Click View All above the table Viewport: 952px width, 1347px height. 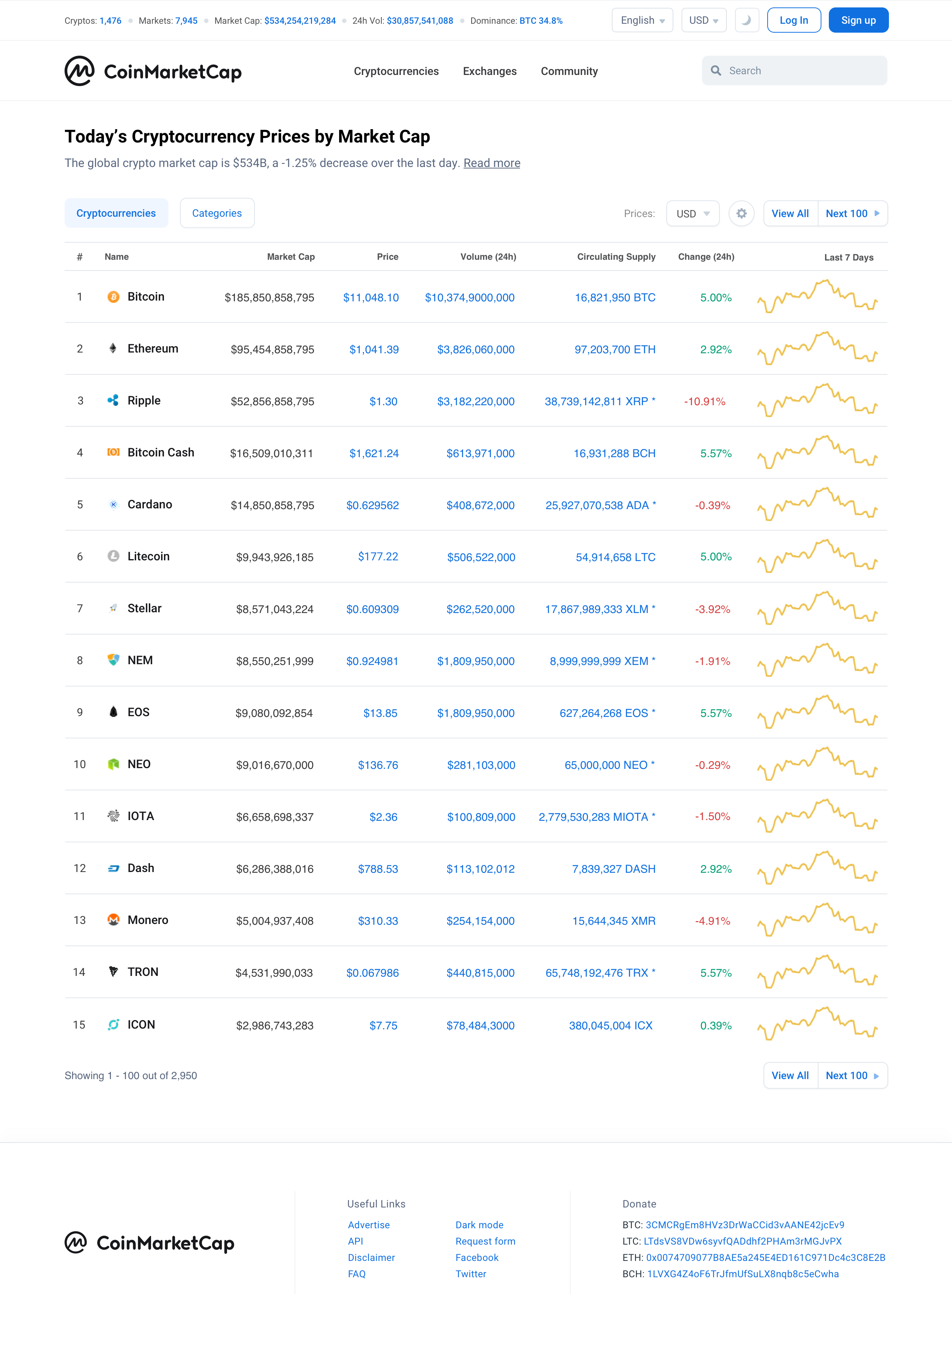[790, 213]
